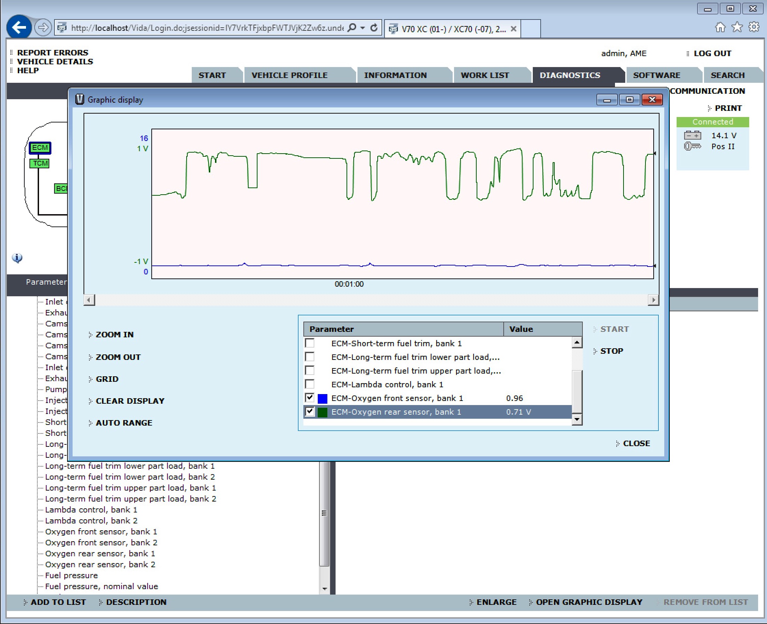The image size is (767, 624).
Task: Click the blue information icon
Action: [x=17, y=258]
